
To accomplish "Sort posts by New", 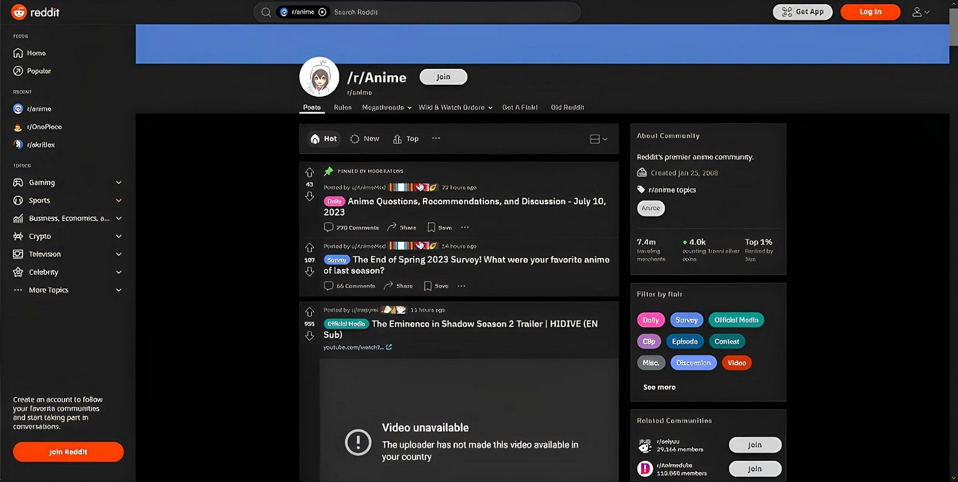I will pyautogui.click(x=365, y=139).
